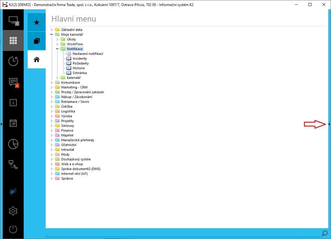The width and height of the screenshot is (331, 239).
Task: Click the Internet věcí blue folder icon
Action: coord(57,174)
